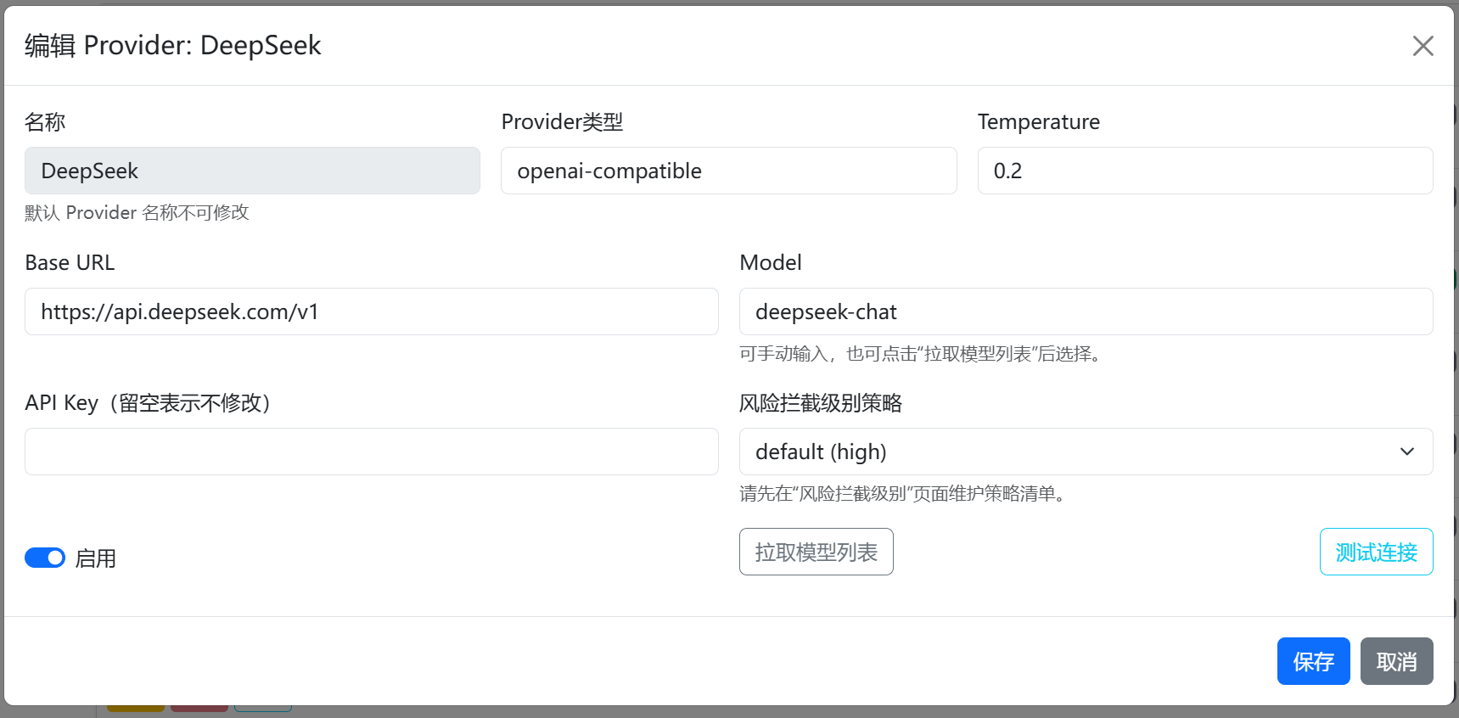Click the Temperature label text

[1038, 122]
